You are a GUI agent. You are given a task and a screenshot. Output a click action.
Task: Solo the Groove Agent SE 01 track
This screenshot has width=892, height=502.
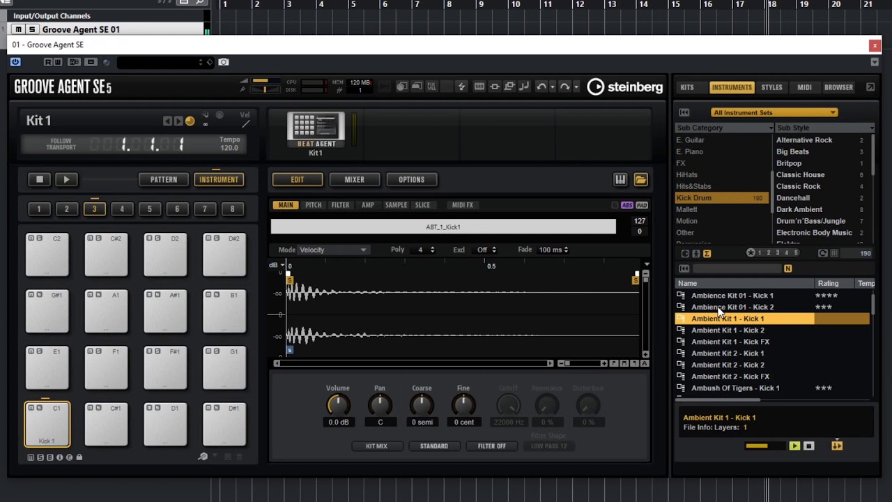(31, 29)
